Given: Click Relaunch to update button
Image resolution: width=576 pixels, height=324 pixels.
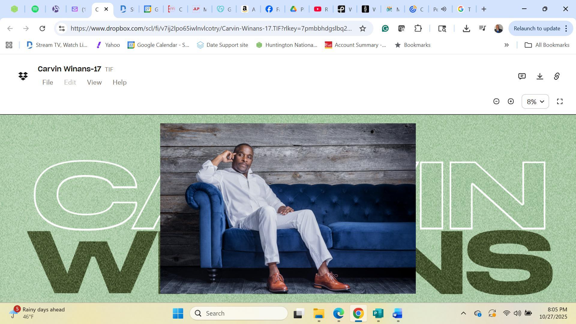Looking at the screenshot, I should click(x=537, y=28).
